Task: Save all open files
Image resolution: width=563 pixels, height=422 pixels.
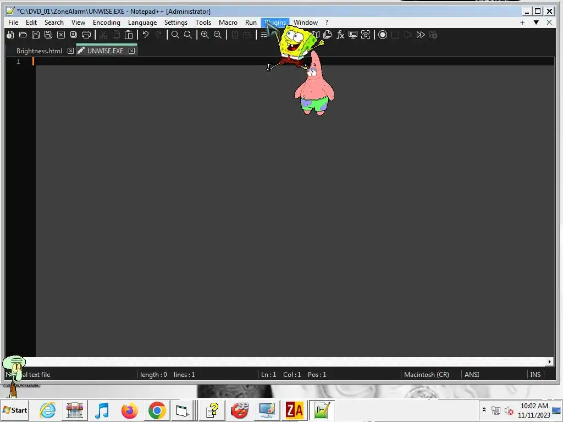Action: (48, 35)
